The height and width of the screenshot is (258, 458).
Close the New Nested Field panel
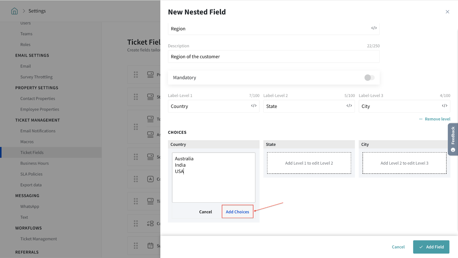point(447,12)
